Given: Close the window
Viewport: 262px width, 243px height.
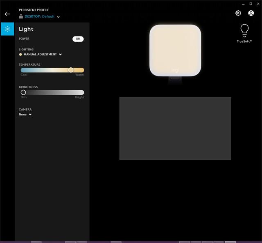Looking at the screenshot, I should (x=258, y=4).
